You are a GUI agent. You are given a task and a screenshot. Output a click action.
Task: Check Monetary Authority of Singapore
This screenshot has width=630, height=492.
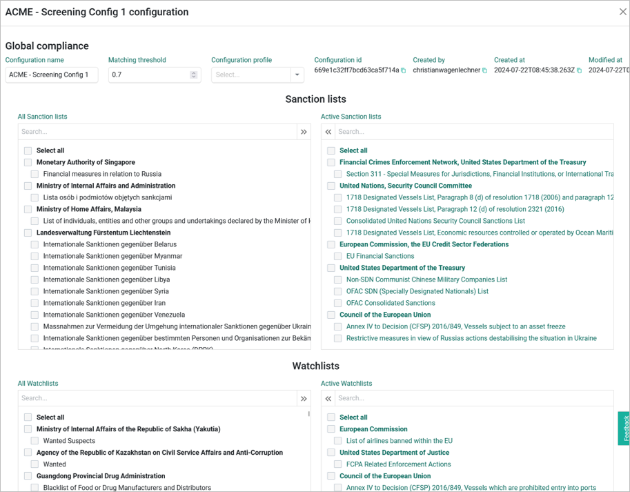click(28, 162)
